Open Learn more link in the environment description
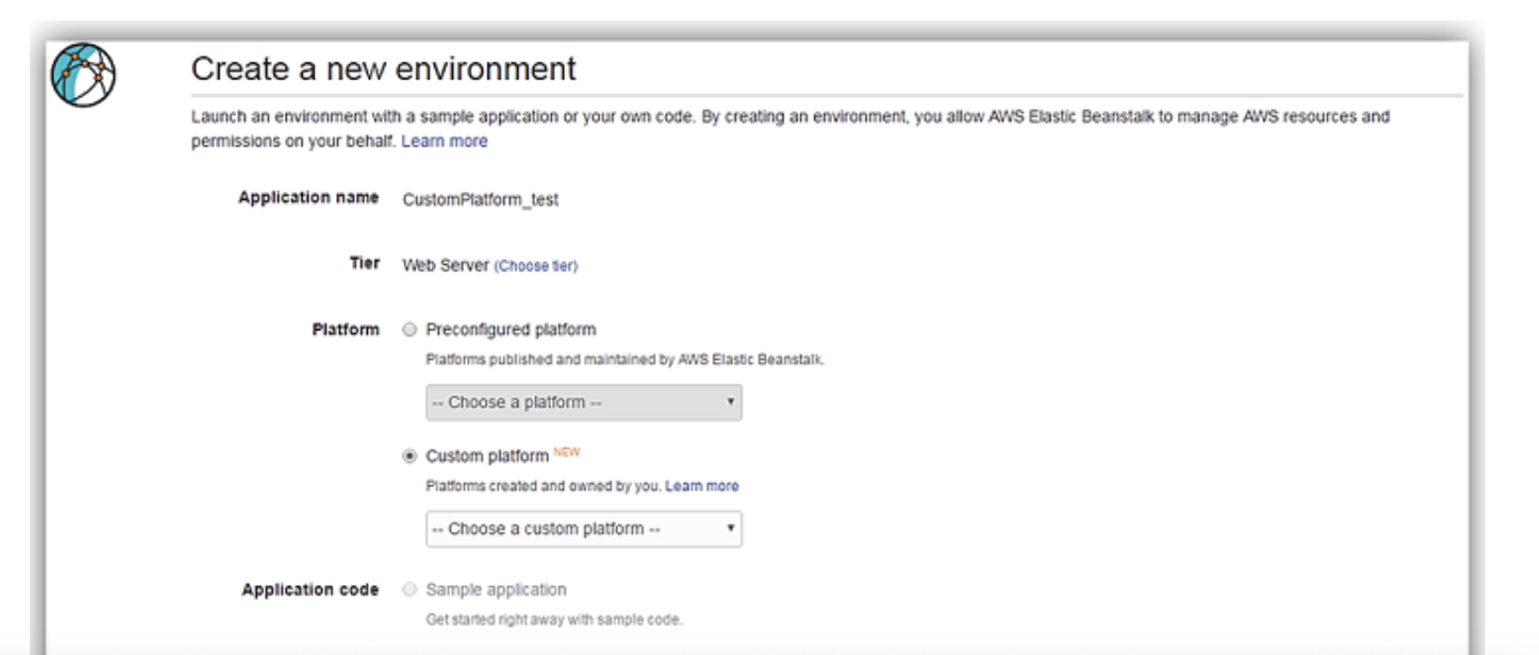 pyautogui.click(x=444, y=141)
